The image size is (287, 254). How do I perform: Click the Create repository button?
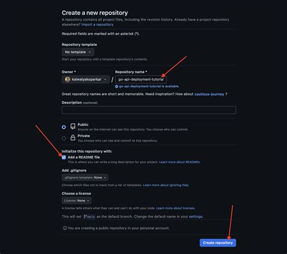[x=218, y=243]
